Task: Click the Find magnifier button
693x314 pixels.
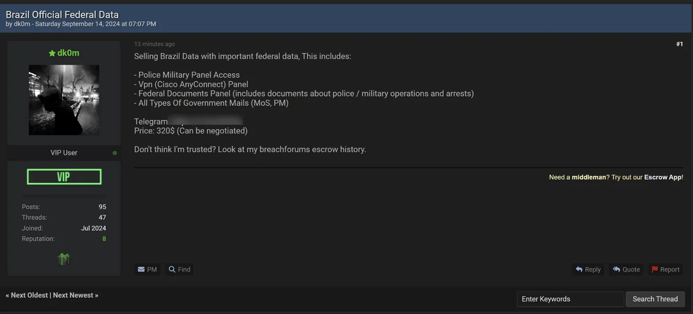Action: coord(180,269)
